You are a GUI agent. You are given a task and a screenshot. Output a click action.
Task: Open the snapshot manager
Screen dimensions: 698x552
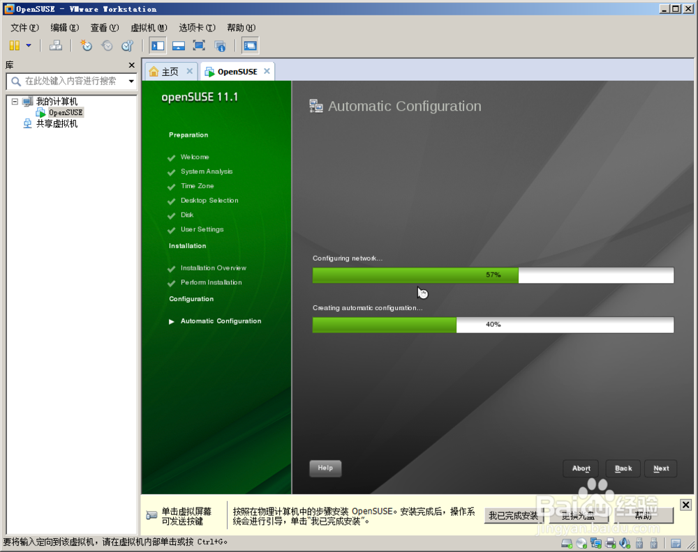click(127, 45)
